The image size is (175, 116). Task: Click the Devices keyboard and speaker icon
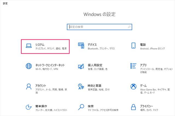[x=81, y=46]
